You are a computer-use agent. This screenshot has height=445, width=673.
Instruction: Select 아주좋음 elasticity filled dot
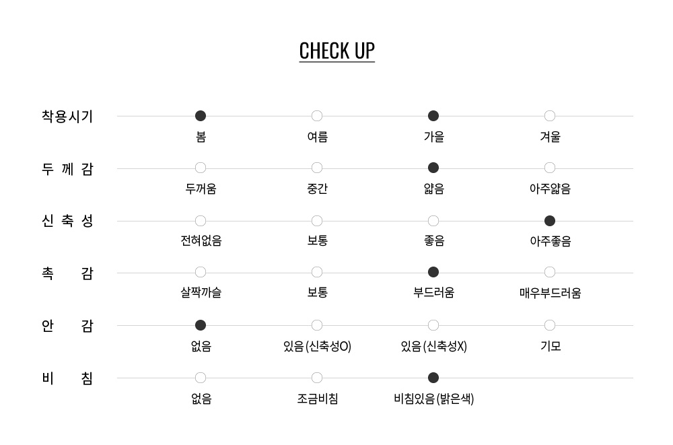(x=550, y=221)
